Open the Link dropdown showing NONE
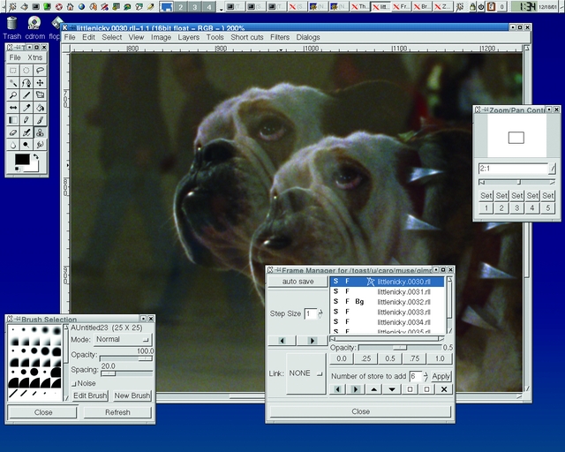Image resolution: width=565 pixels, height=452 pixels. 305,373
